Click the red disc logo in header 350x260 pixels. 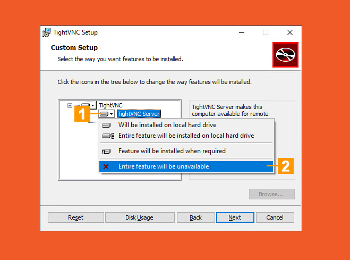[x=286, y=55]
